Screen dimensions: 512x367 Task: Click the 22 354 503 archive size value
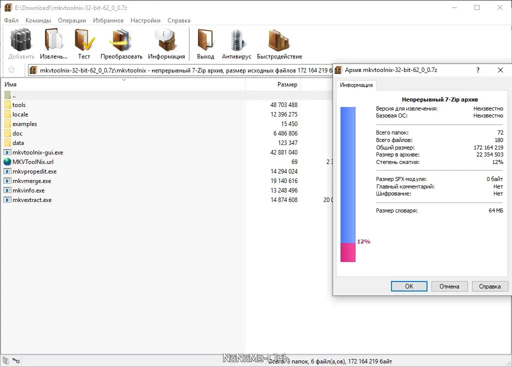(x=489, y=154)
